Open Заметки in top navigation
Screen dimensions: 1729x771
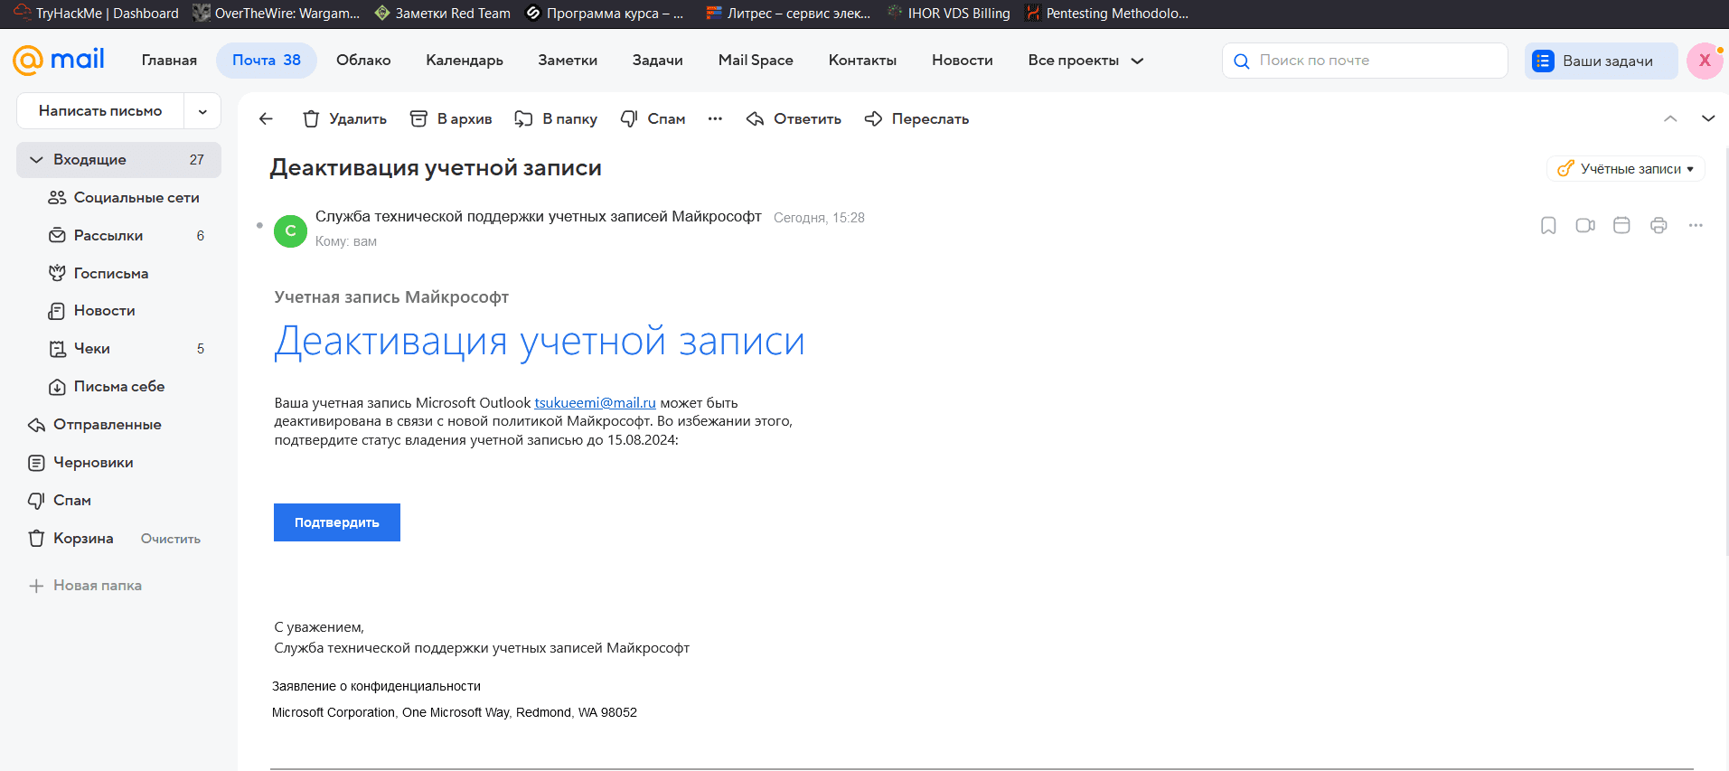coord(568,61)
